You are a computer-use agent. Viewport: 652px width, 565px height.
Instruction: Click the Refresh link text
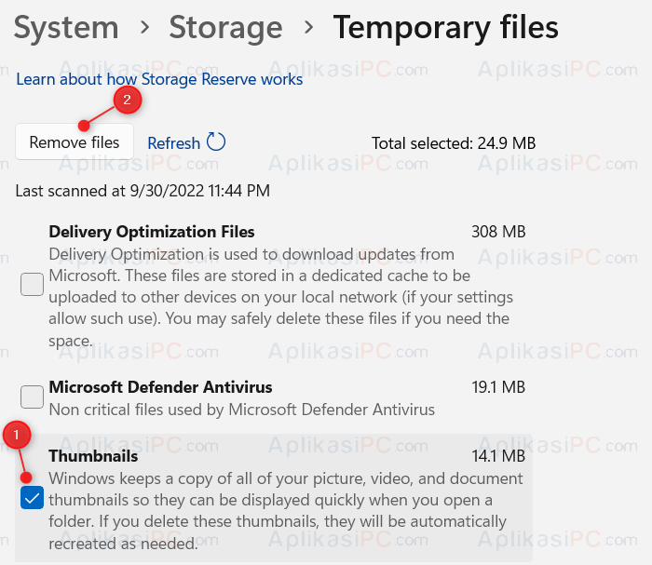[x=174, y=143]
